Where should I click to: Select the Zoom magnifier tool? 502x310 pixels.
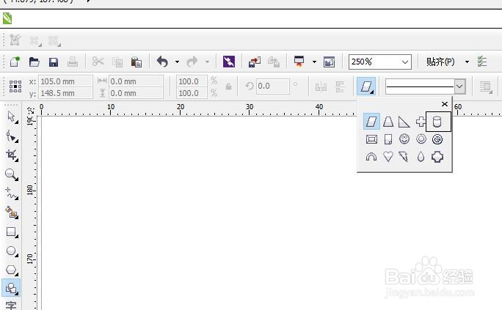(12, 174)
